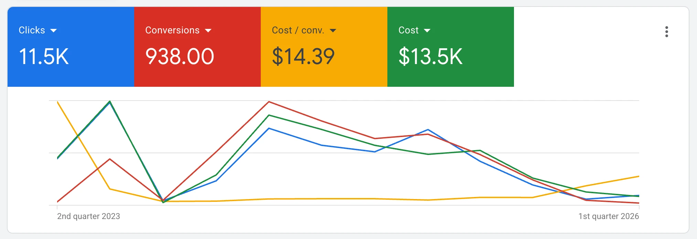The height and width of the screenshot is (239, 697).
Task: Open the Cost / conv. dropdown arrow
Action: pos(333,31)
